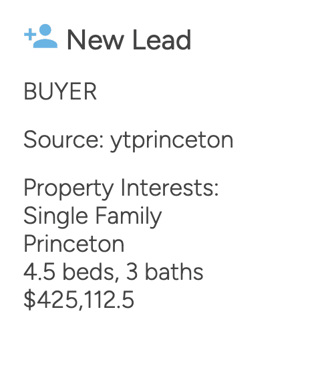The width and height of the screenshot is (324, 380).
Task: Click the 3 baths text
Action: pyautogui.click(x=164, y=272)
